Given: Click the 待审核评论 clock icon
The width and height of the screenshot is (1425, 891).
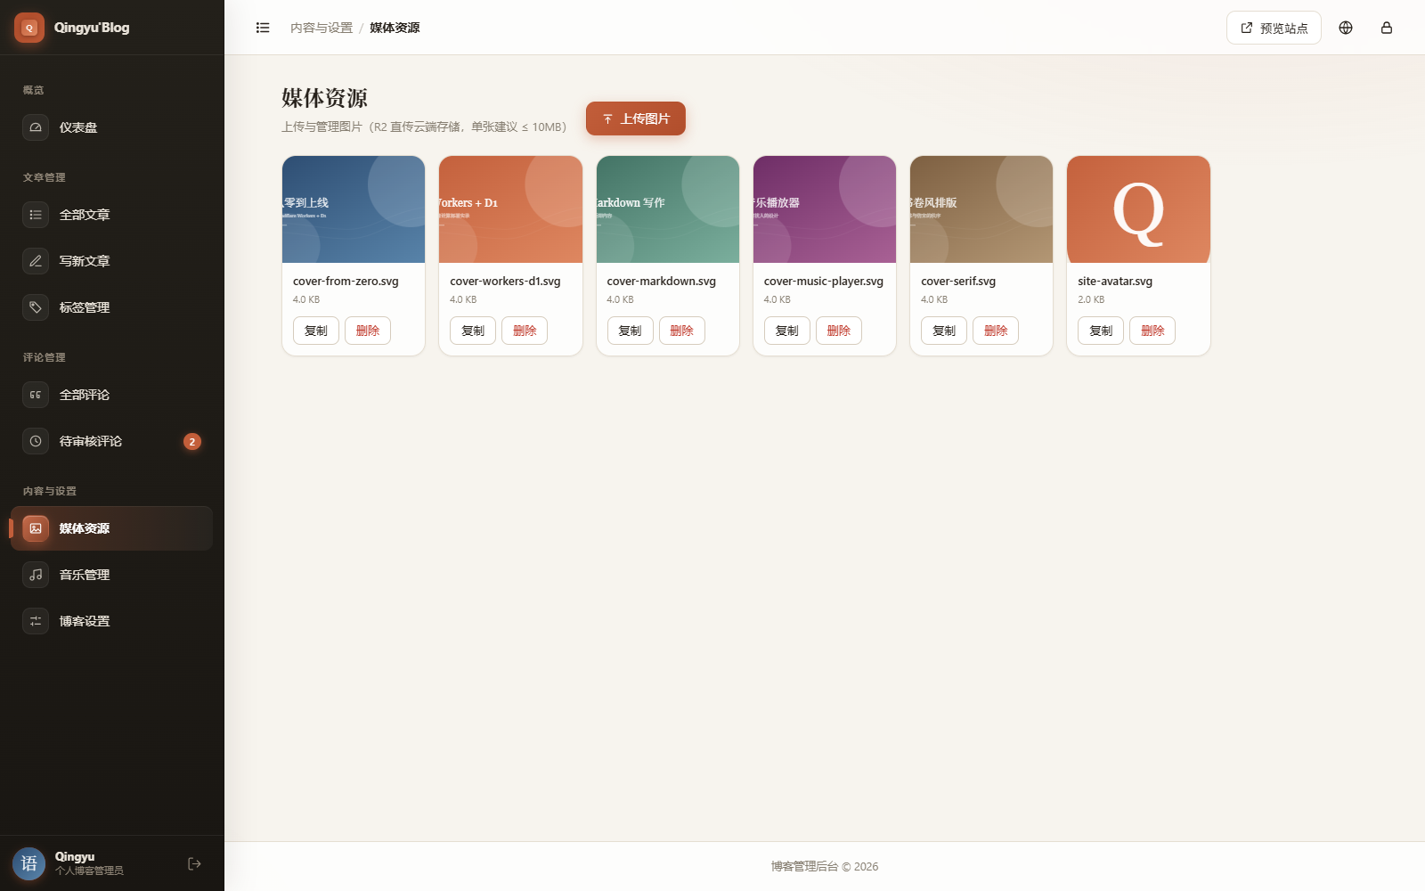Looking at the screenshot, I should point(36,441).
